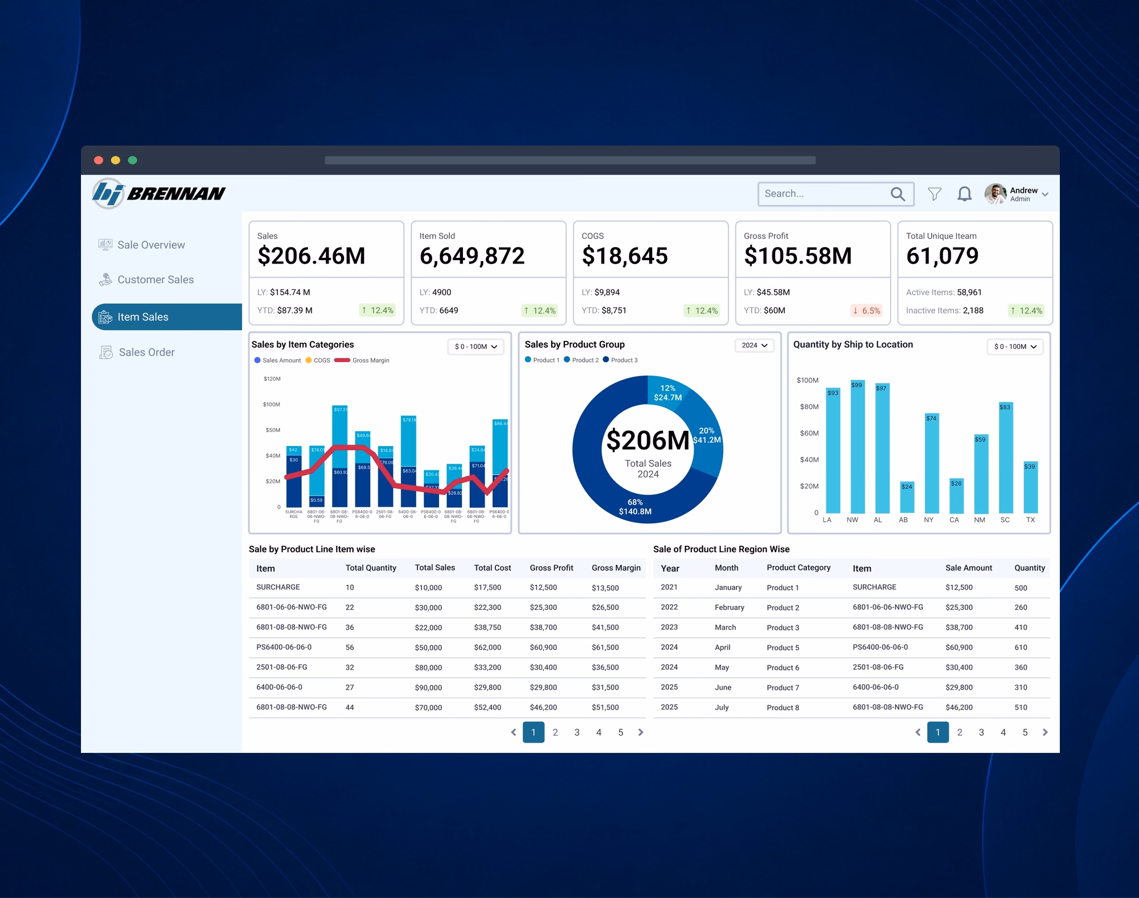
Task: Click Andrew's profile avatar
Action: click(995, 194)
